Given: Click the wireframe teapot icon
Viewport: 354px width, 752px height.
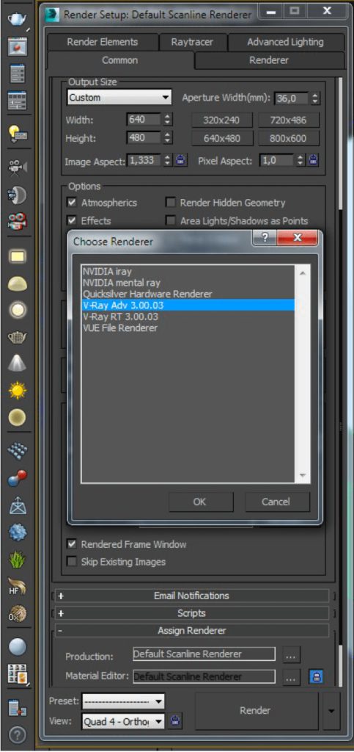Looking at the screenshot, I should pyautogui.click(x=17, y=337).
